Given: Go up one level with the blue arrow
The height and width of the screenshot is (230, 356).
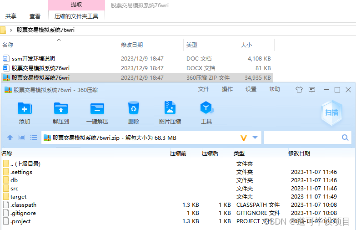Looking at the screenshot, I should click(x=10, y=138).
